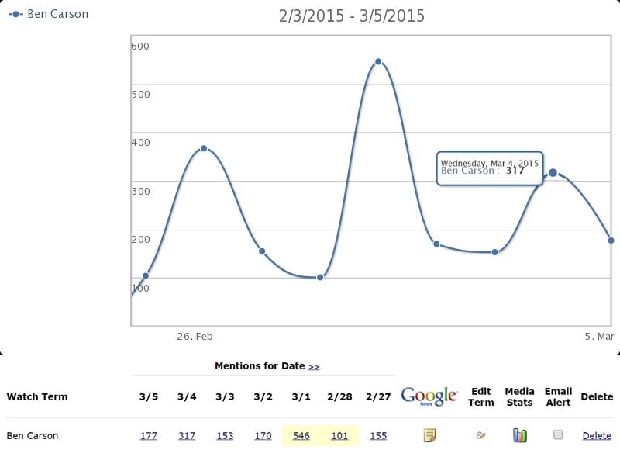Open the Media Stats bar chart icon
The width and height of the screenshot is (620, 450).
pyautogui.click(x=519, y=435)
